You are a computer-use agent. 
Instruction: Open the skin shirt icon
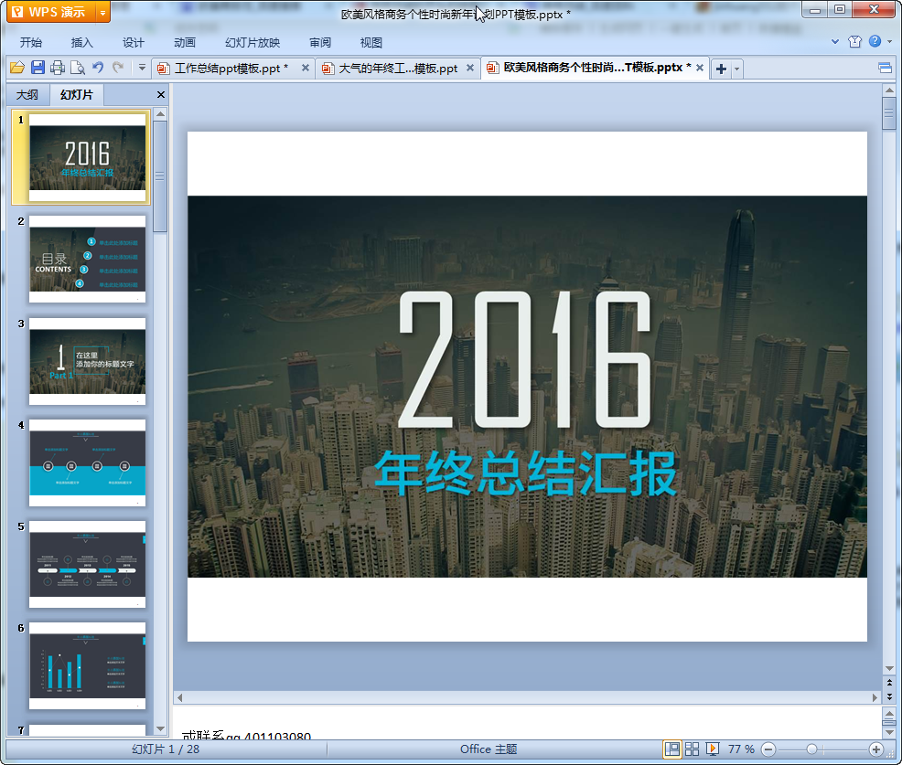pos(854,41)
